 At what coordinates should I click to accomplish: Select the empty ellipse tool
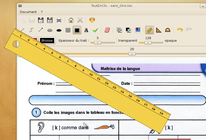click(x=50, y=30)
